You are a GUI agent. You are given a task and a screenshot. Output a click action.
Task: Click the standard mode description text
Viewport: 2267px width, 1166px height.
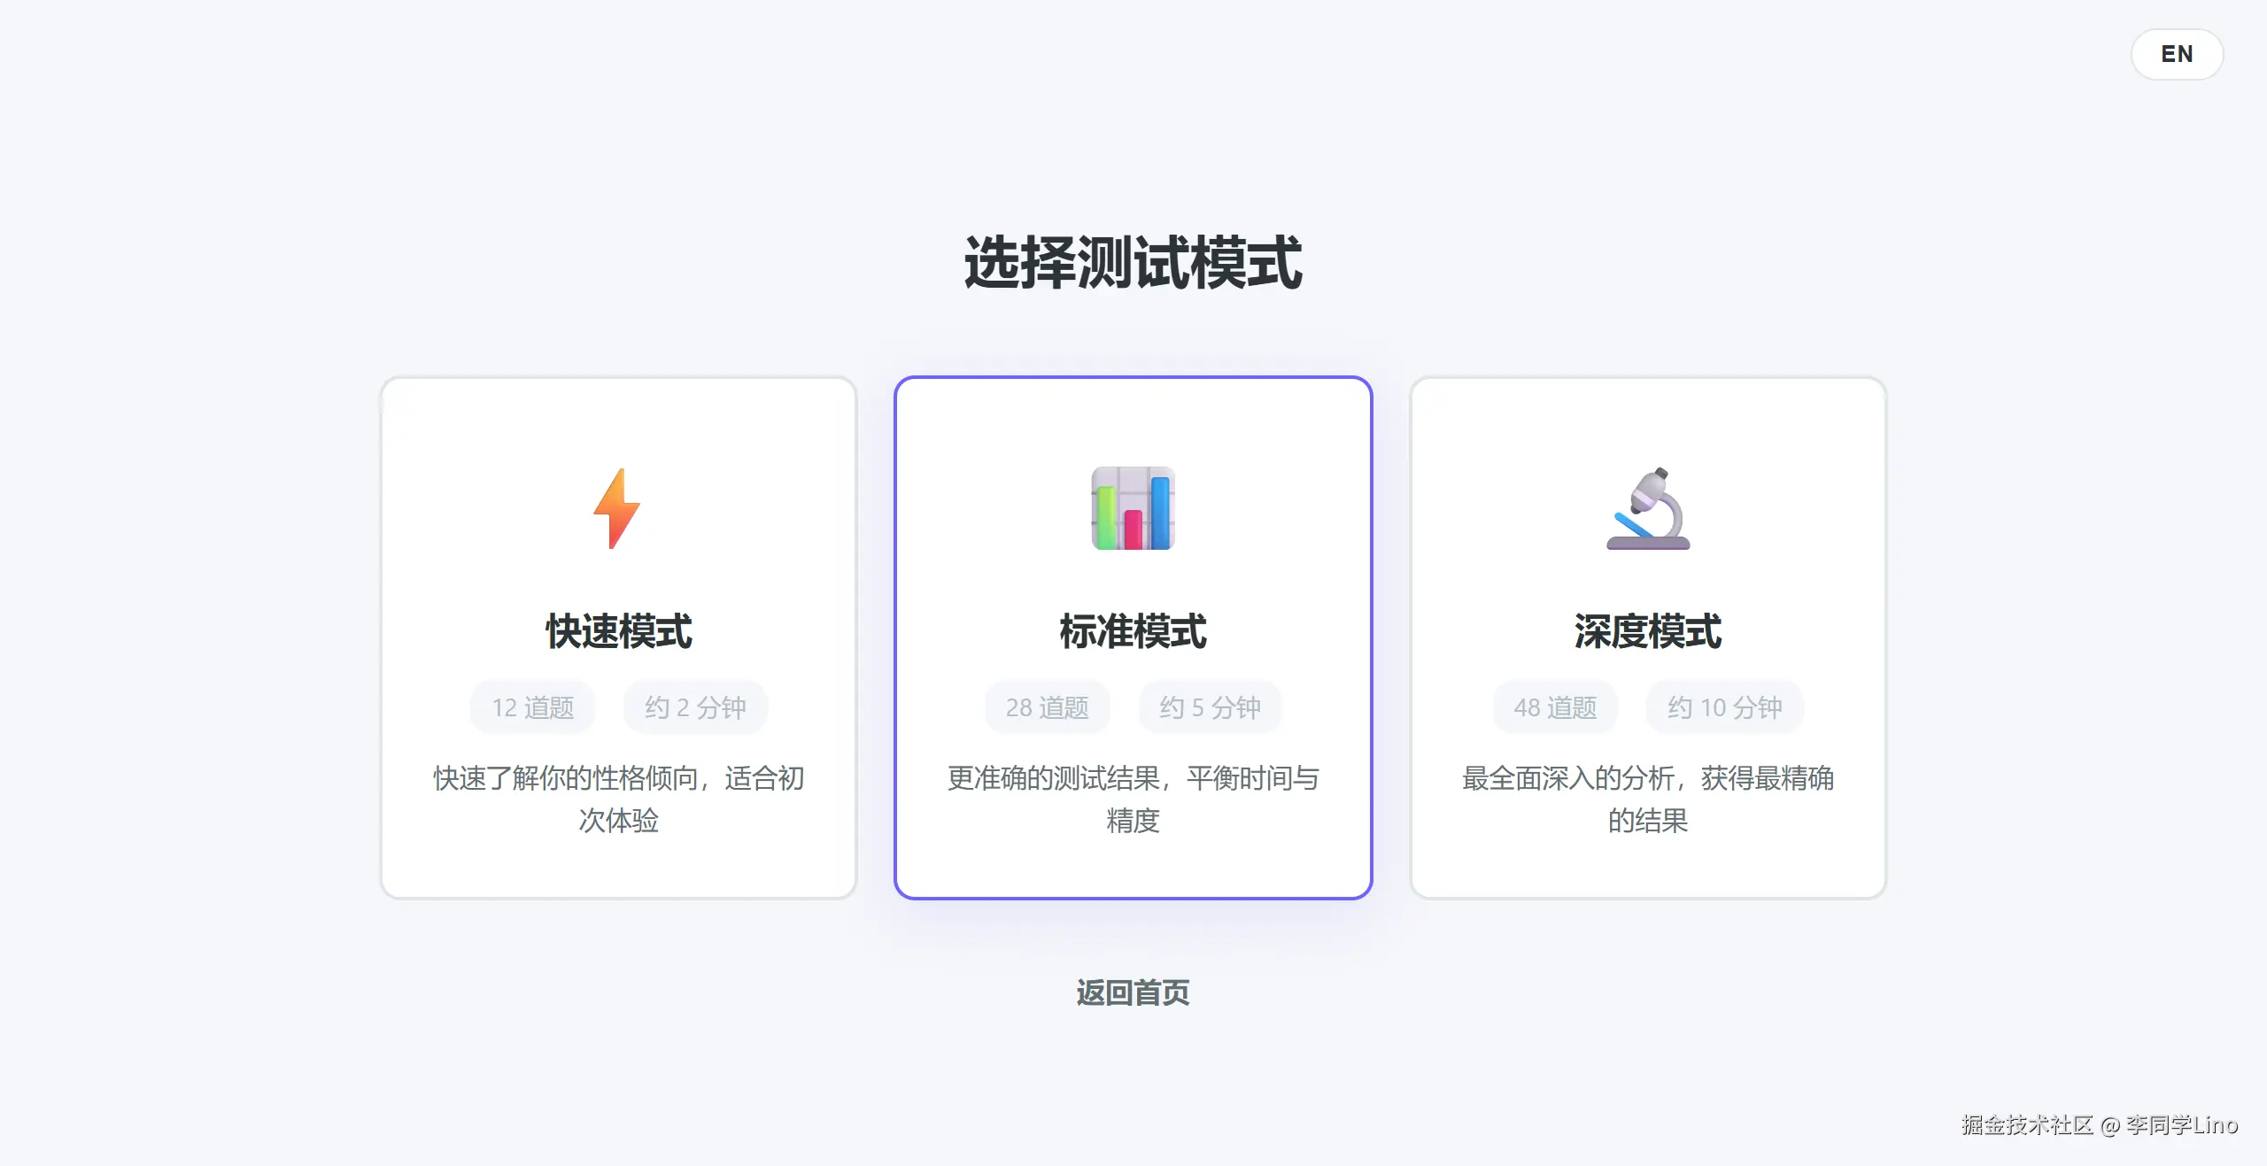[1133, 799]
